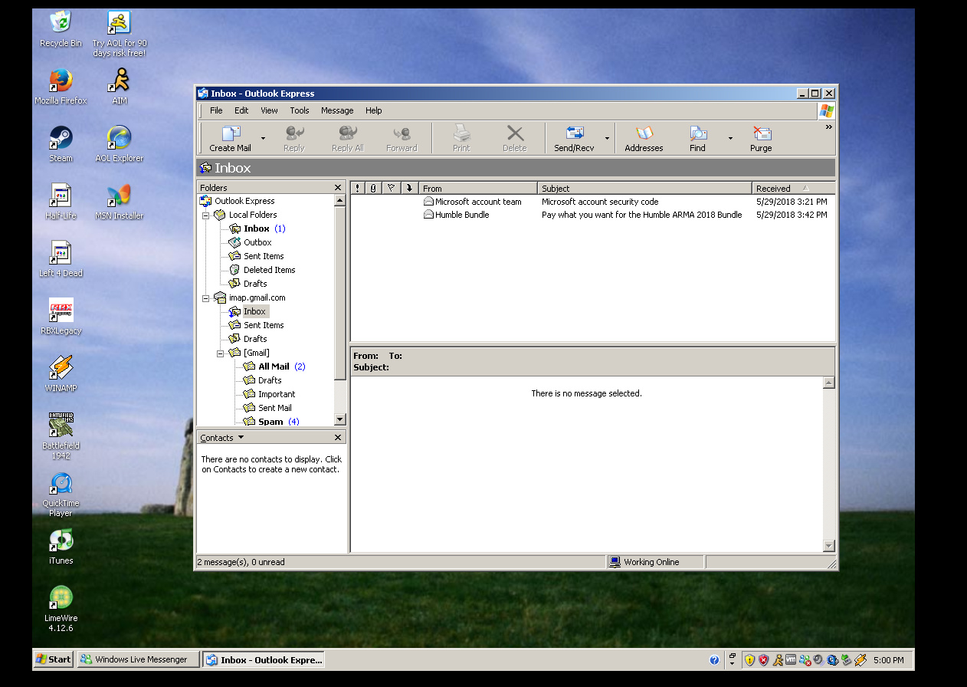
Task: Select the Microsoft account team message
Action: tap(592, 202)
